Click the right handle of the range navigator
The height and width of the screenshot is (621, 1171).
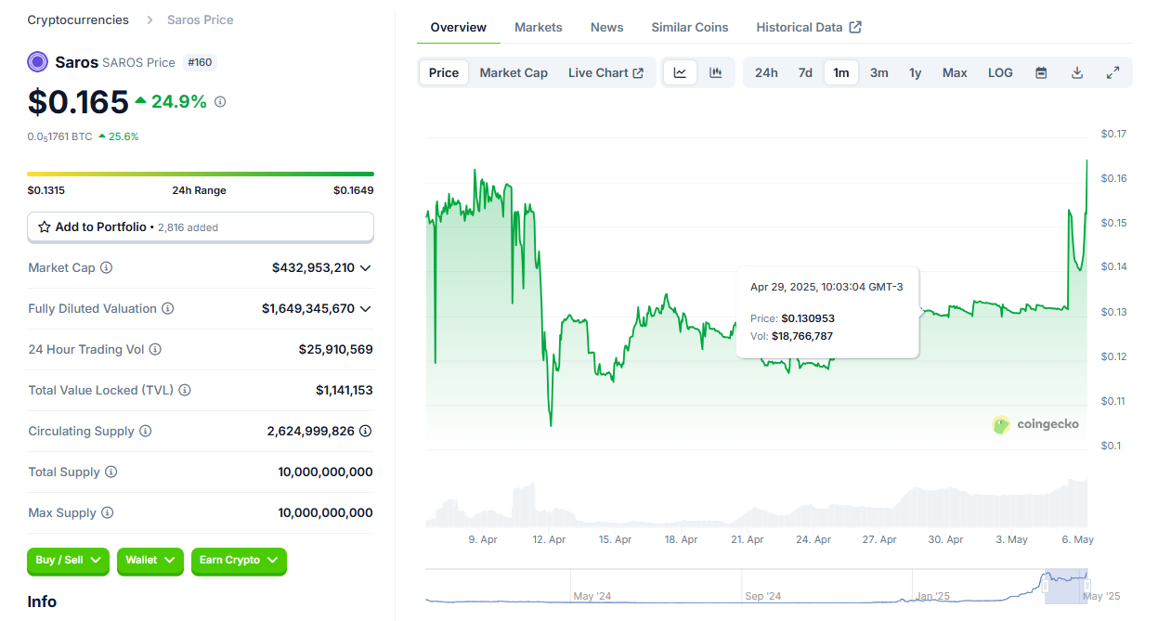click(1086, 585)
